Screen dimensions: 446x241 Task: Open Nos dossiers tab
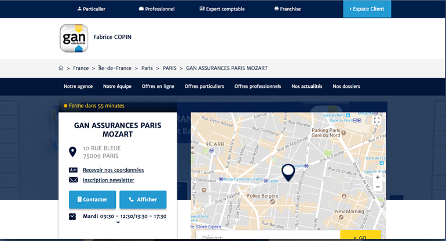pos(346,86)
